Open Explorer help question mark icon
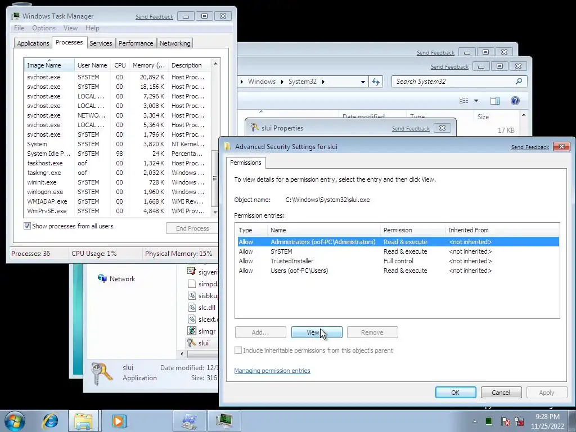Image resolution: width=576 pixels, height=432 pixels. tap(515, 101)
